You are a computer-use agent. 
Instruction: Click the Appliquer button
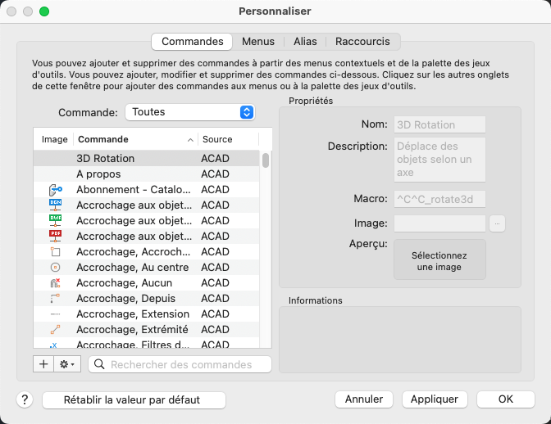435,399
